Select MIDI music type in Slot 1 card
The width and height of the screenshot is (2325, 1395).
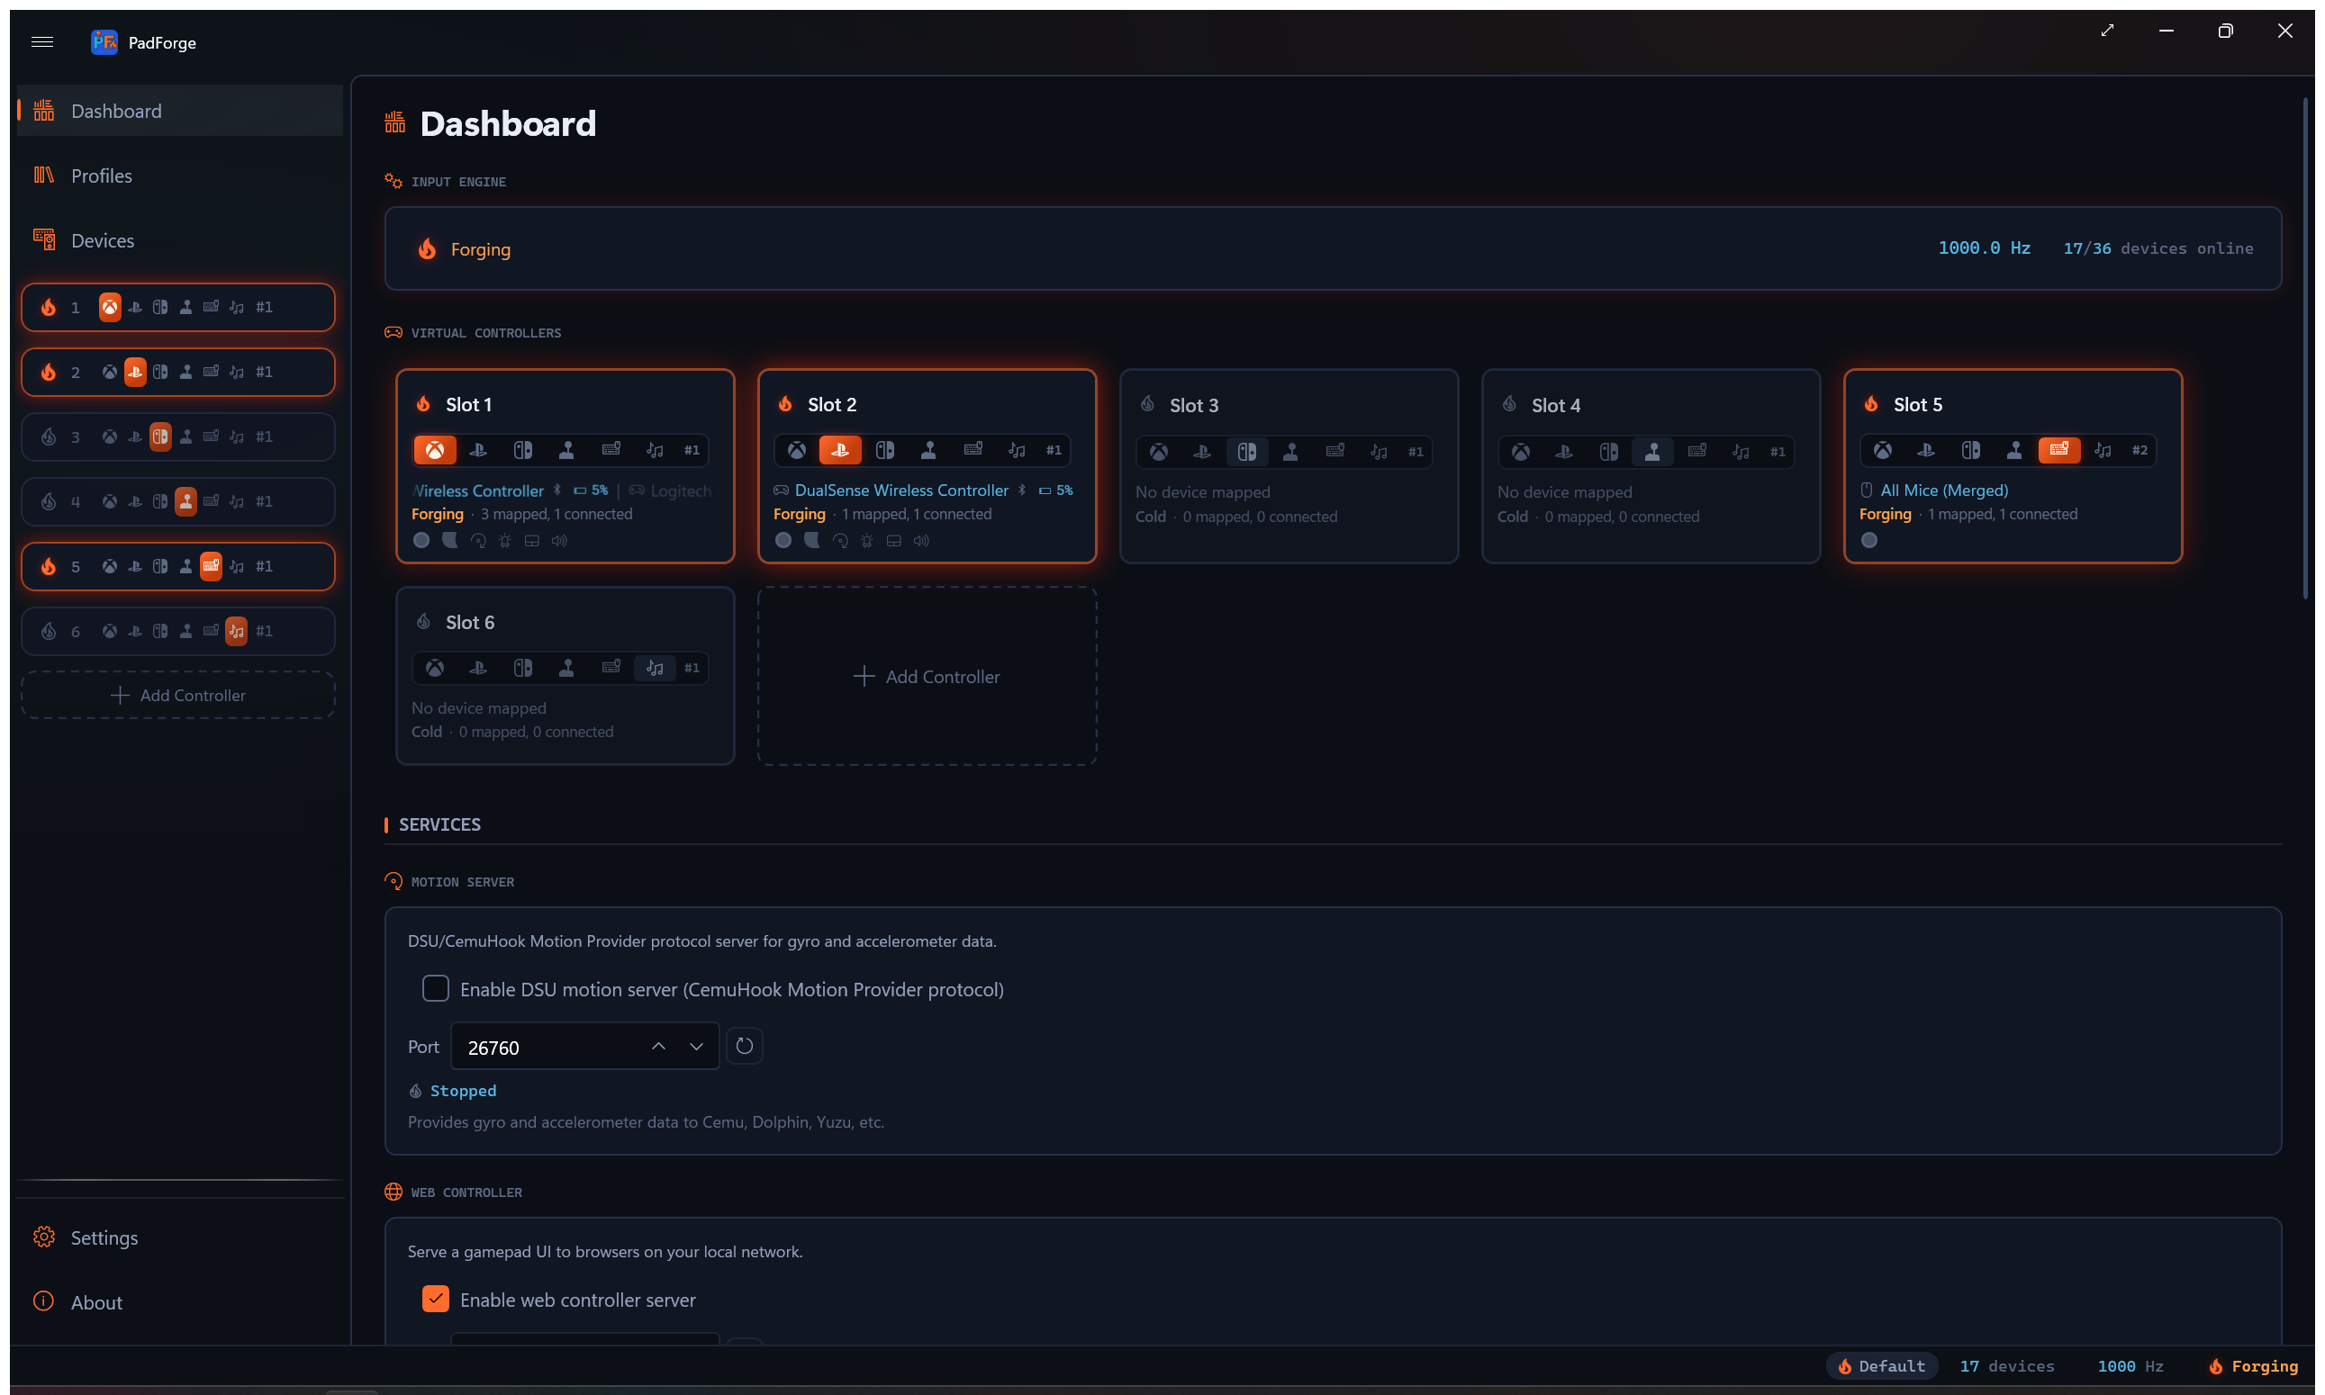click(656, 450)
